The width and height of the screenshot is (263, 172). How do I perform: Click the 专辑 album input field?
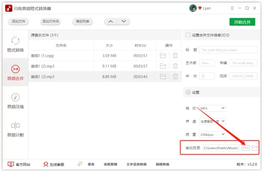[x=243, y=63]
